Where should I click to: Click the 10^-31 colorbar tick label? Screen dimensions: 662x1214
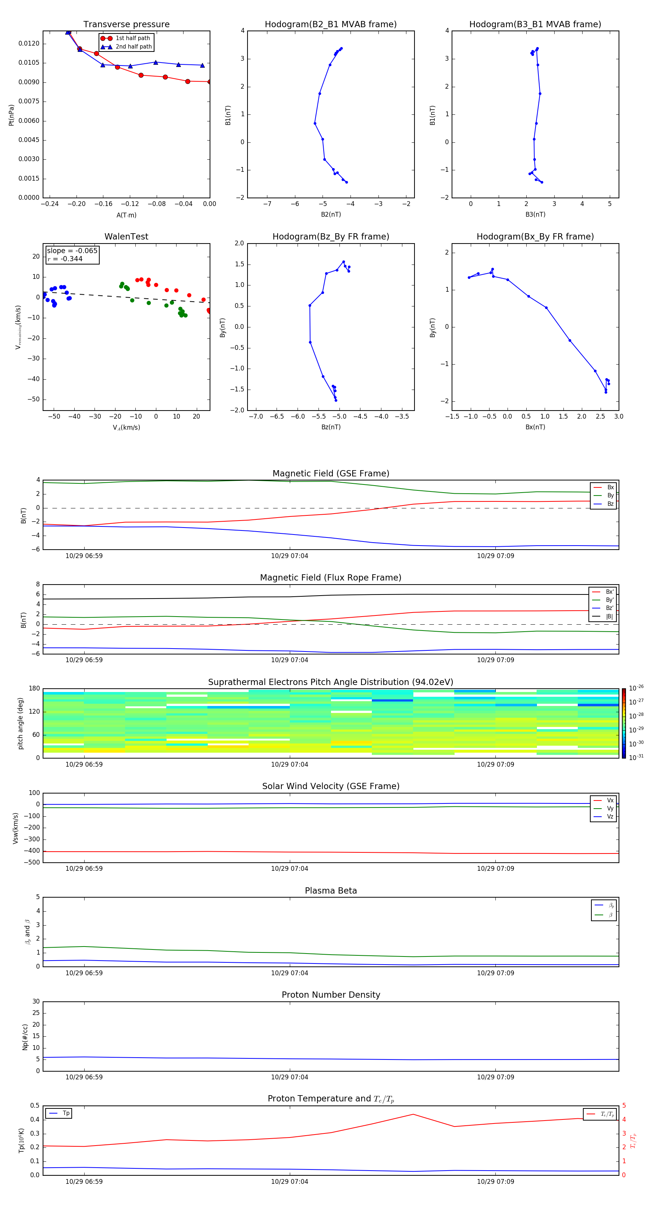click(636, 757)
